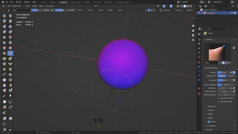Uncheck the Cursor panel checkbox
This screenshot has height=134, width=238.
pos(209,122)
